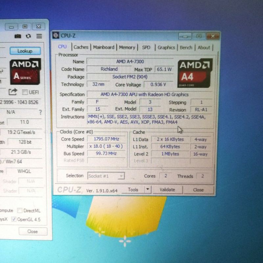The width and height of the screenshot is (263, 263).
Task: Click the Ext. Model value 13
Action: [150, 109]
